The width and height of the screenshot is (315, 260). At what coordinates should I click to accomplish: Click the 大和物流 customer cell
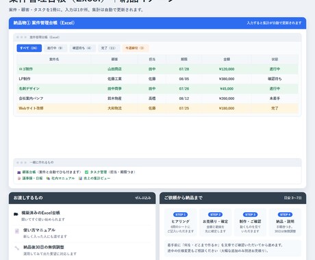click(114, 108)
